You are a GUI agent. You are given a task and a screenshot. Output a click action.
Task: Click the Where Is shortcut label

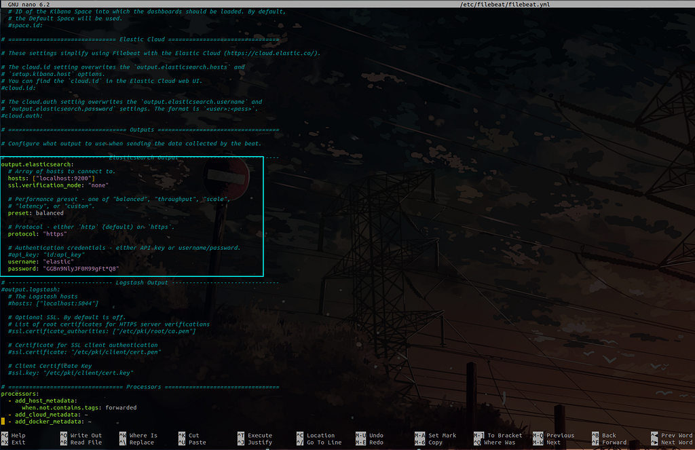point(143,435)
